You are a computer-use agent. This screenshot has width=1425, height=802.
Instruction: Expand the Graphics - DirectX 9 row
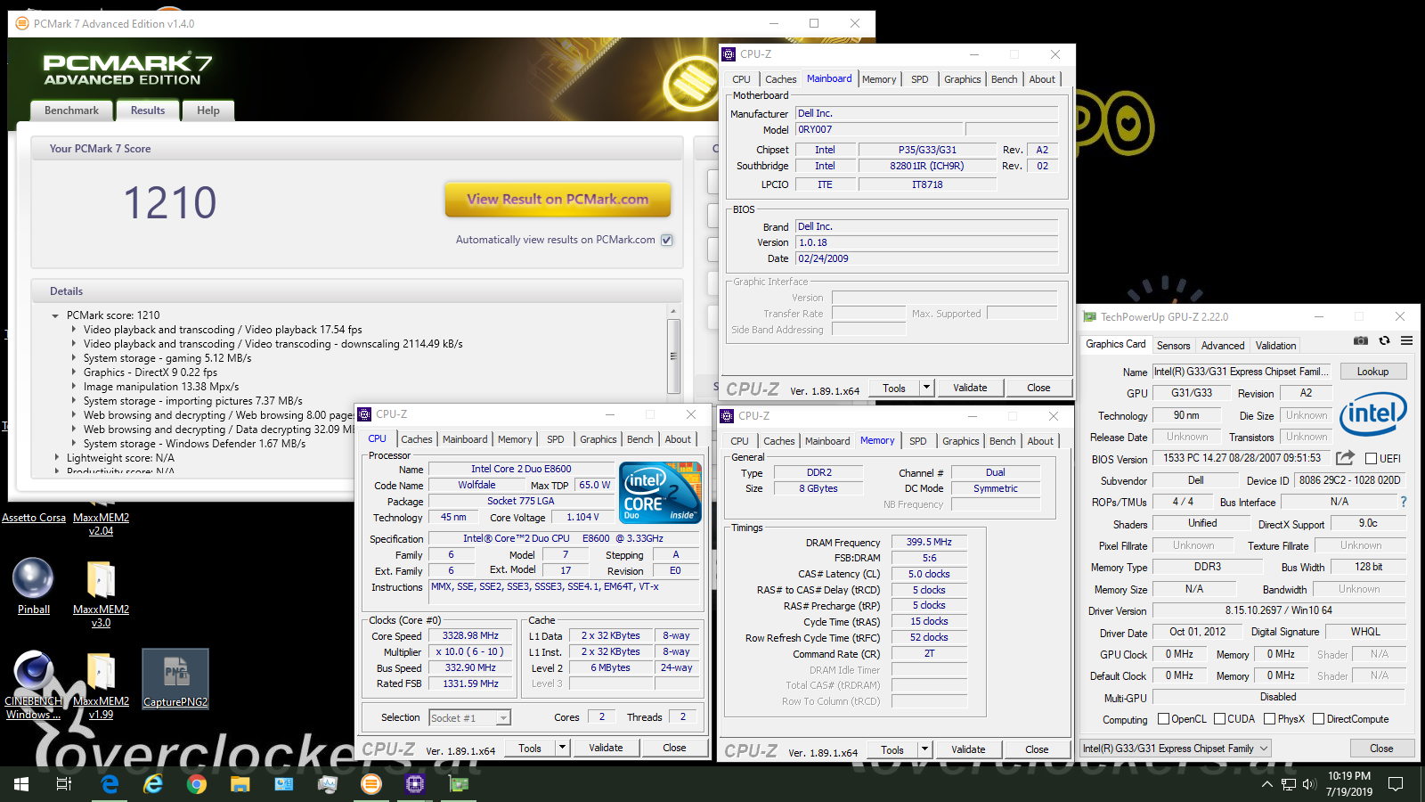coord(74,372)
